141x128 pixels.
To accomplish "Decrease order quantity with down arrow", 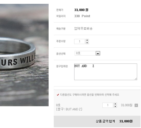I will tap(87, 43).
